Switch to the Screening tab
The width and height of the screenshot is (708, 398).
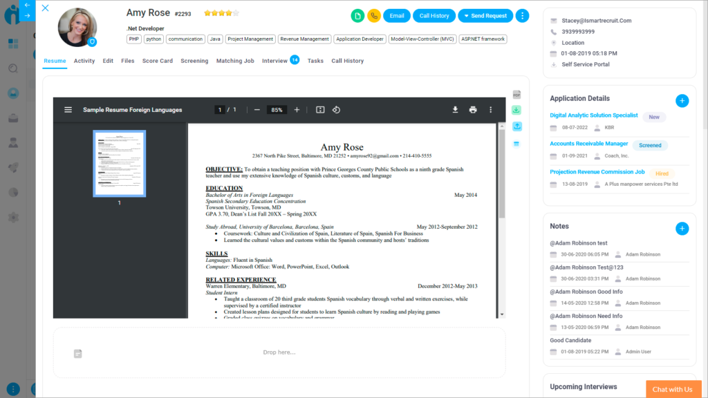pyautogui.click(x=194, y=61)
